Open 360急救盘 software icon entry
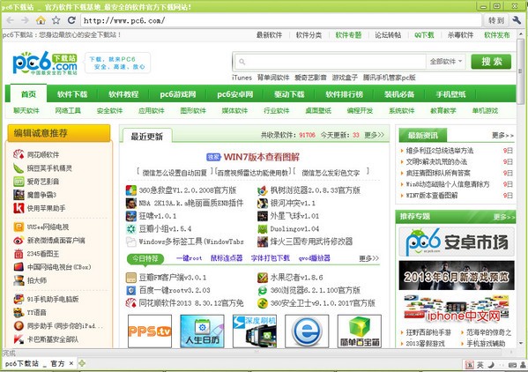This screenshot has height=372, width=528. (131, 190)
